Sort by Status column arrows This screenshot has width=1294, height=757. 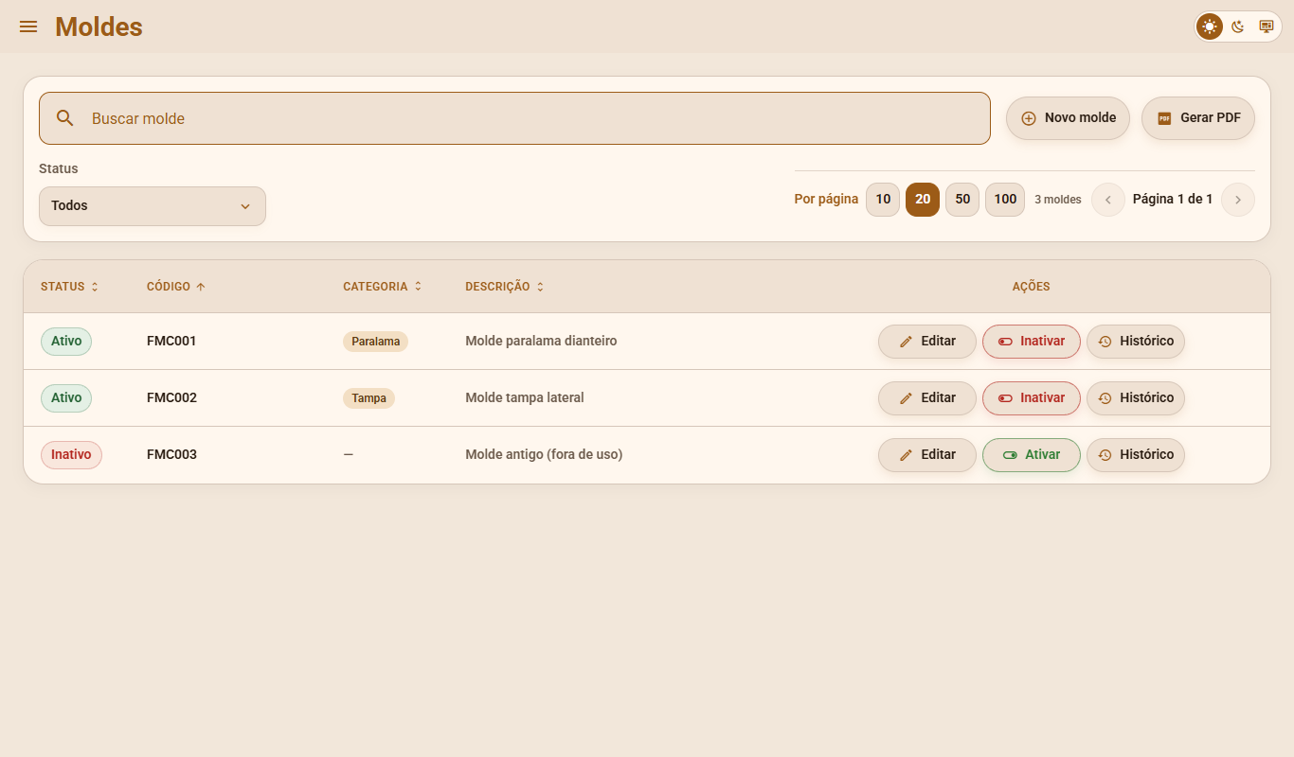[x=95, y=287]
